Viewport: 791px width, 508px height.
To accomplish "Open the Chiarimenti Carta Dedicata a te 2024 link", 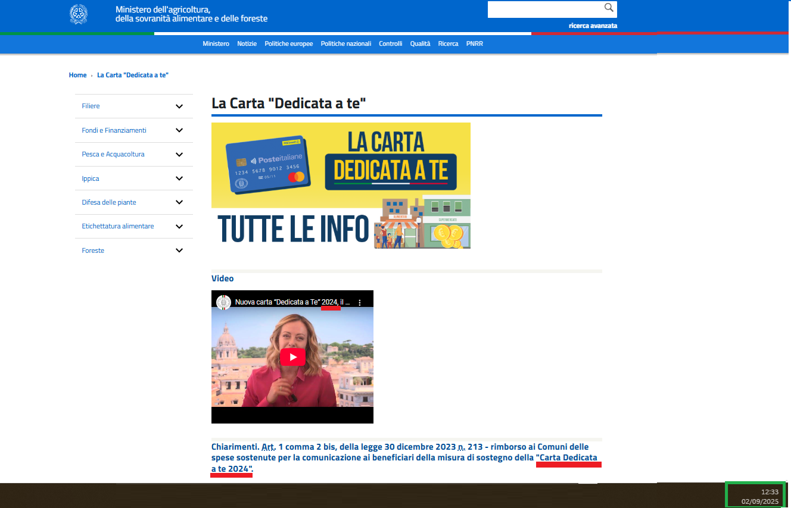I will (404, 458).
